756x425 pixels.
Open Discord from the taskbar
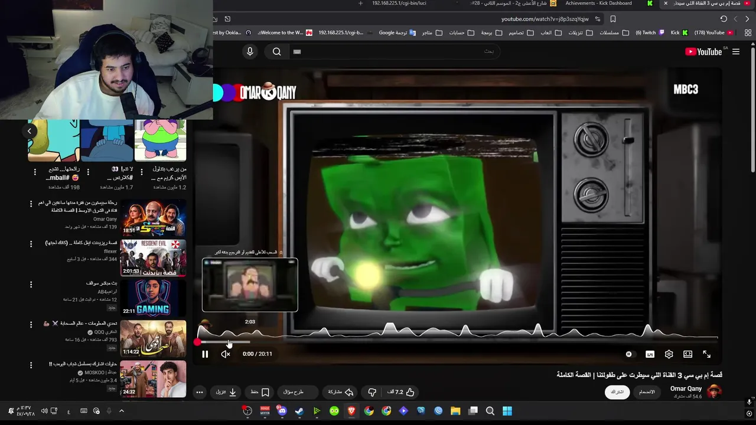click(282, 411)
